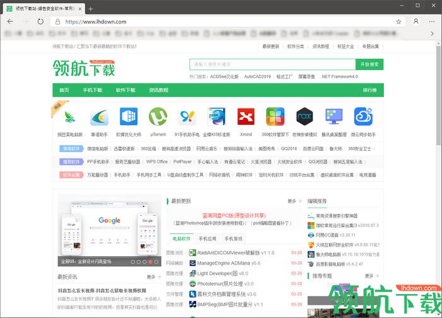
Task: Expand 更多 beside the 最新更新 section heading
Action: click(x=295, y=201)
